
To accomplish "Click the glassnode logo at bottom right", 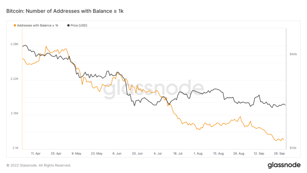I will tap(284, 165).
